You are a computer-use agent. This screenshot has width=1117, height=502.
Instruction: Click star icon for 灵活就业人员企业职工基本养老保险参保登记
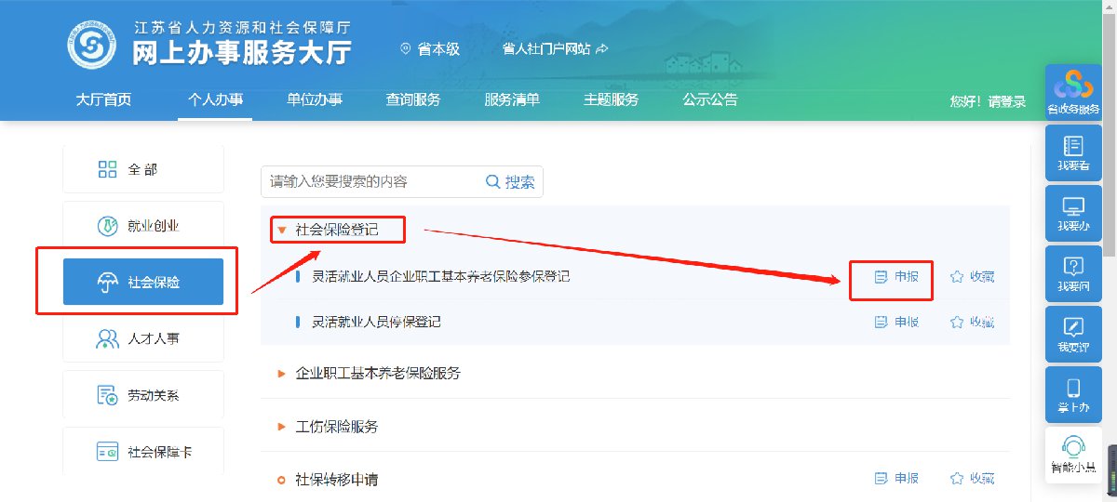click(956, 276)
